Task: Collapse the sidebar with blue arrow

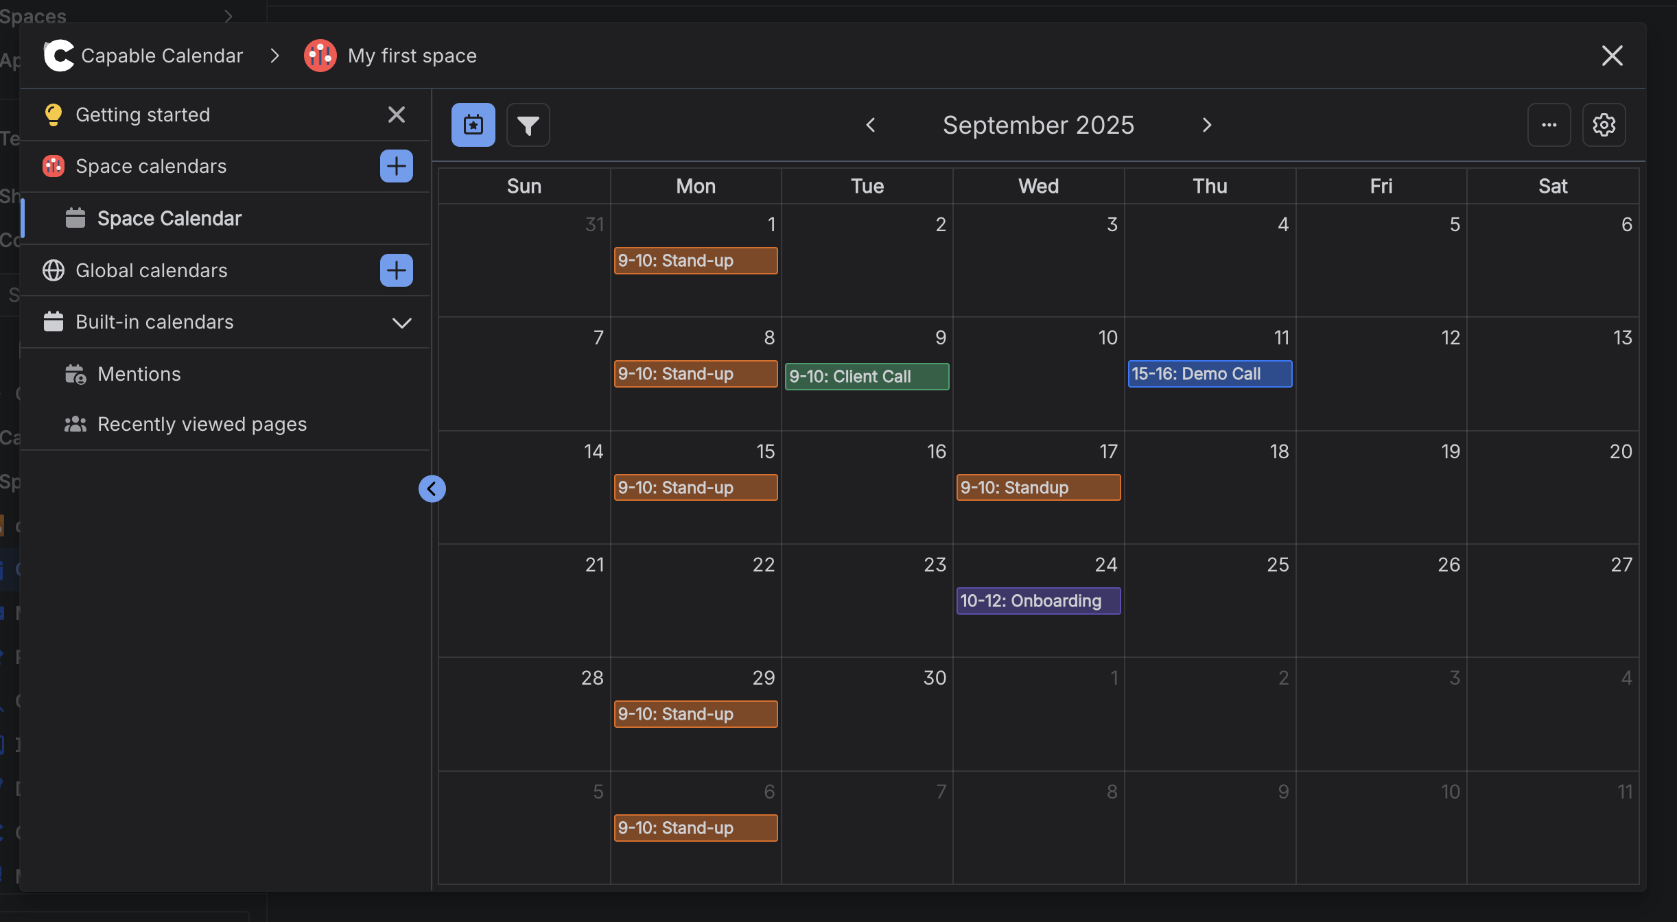Action: point(432,488)
